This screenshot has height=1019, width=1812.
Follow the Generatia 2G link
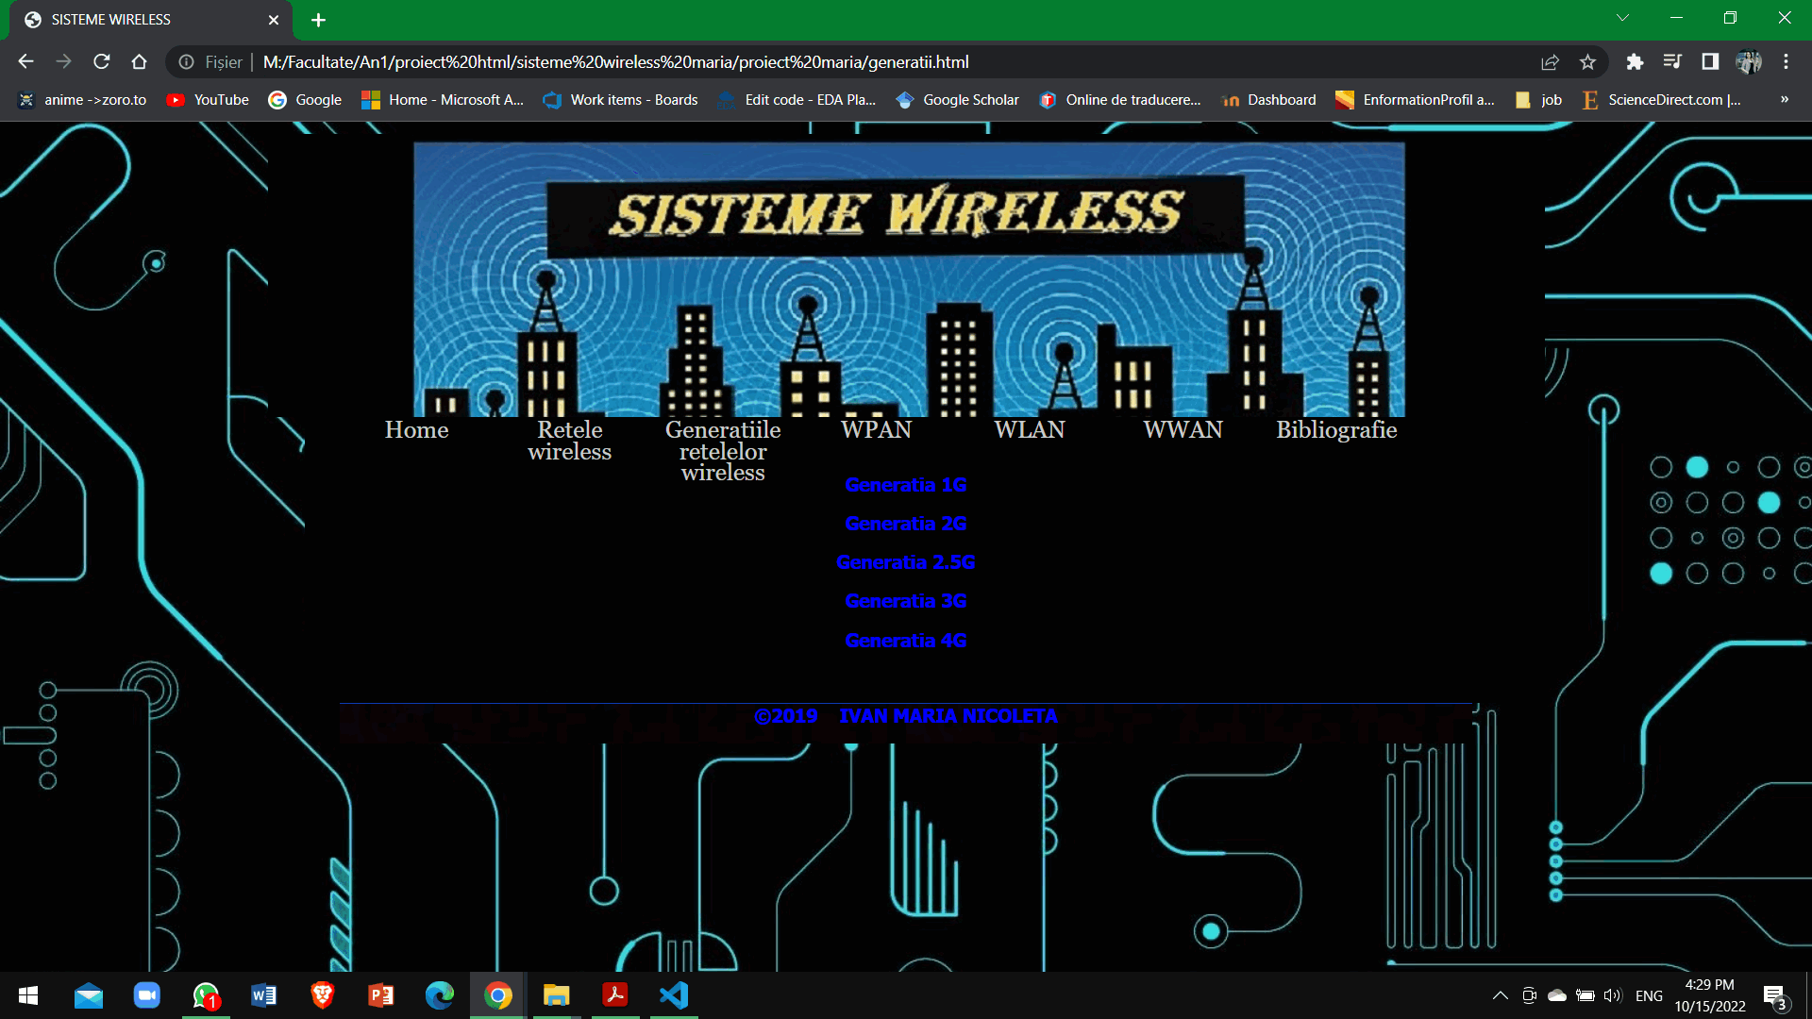click(x=905, y=524)
